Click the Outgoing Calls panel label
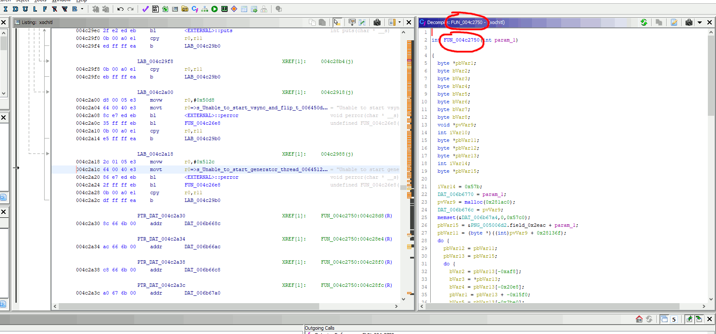 pyautogui.click(x=320, y=328)
